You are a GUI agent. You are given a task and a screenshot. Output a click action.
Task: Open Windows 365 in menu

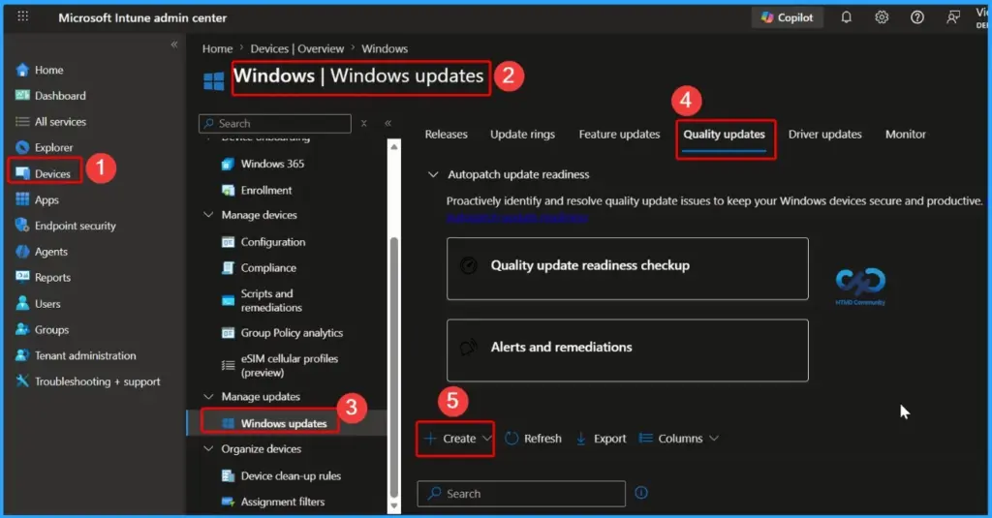coord(272,164)
